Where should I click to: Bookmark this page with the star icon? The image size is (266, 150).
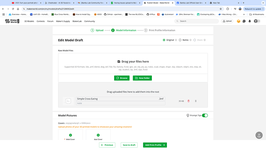click(221, 9)
